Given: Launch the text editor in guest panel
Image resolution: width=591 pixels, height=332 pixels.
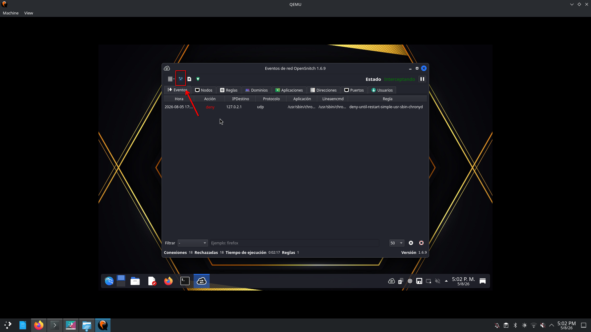Looking at the screenshot, I should 152,281.
